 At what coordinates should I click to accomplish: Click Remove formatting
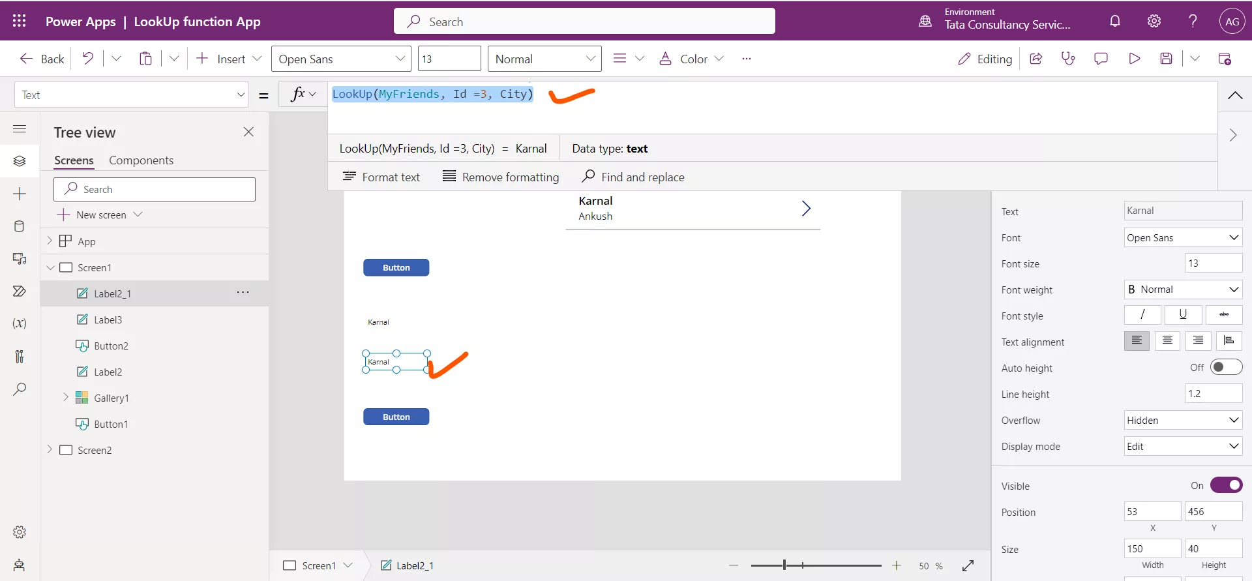click(501, 177)
